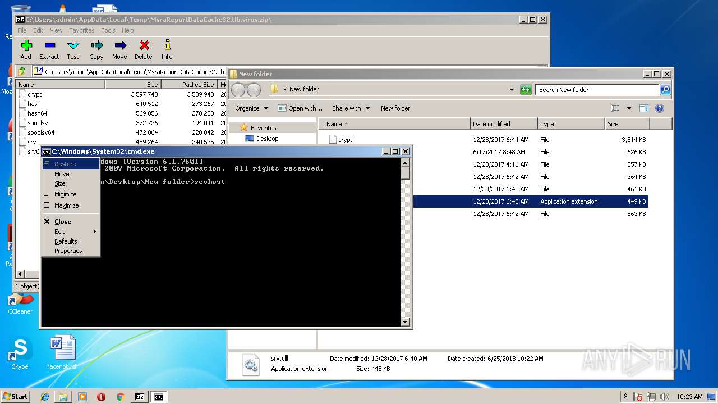This screenshot has width=718, height=404.
Task: Sort 7-Zip list by Packed Size column
Action: (x=190, y=85)
